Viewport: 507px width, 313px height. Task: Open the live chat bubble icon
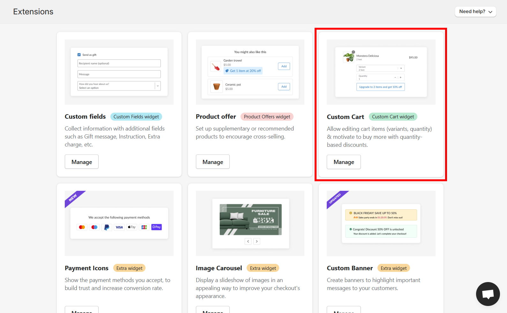coord(488,294)
